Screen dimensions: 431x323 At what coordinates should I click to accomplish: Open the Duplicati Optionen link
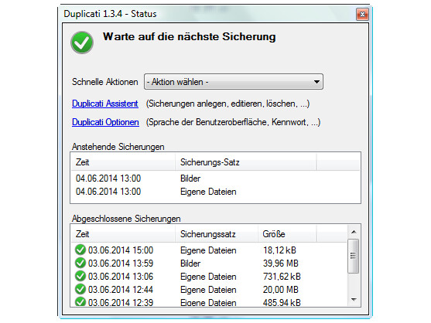pyautogui.click(x=105, y=122)
